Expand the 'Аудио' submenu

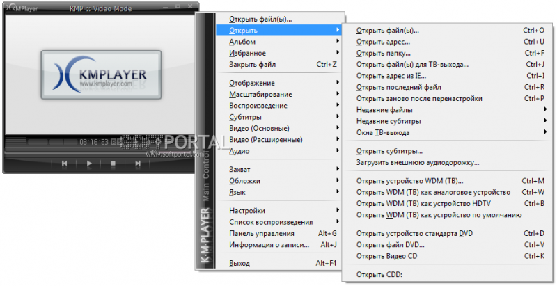pyautogui.click(x=278, y=151)
